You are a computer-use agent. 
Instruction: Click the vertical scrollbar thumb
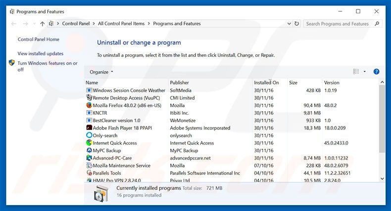(382, 119)
